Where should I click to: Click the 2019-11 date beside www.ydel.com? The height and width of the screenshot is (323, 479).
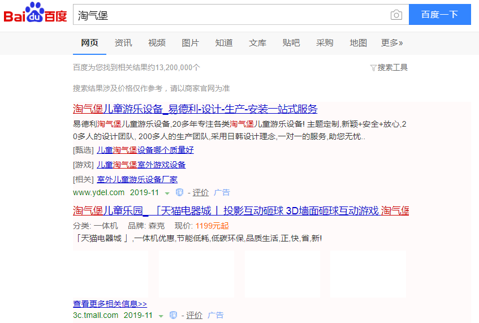pos(145,192)
